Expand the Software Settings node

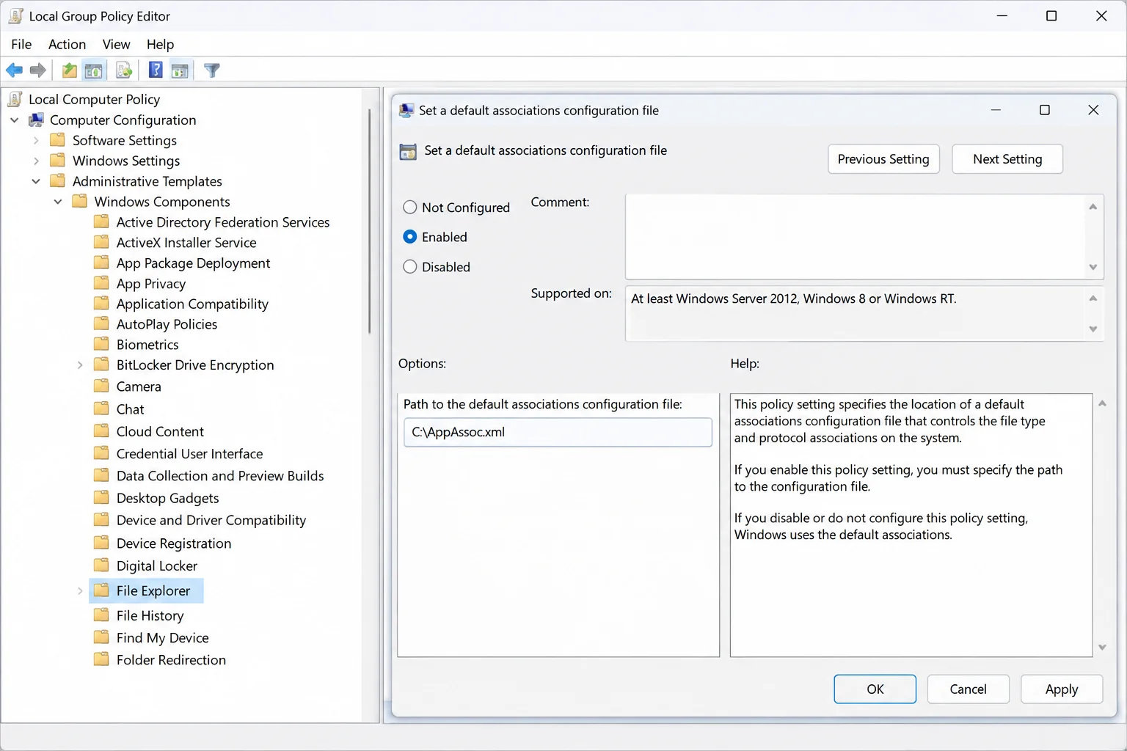click(36, 140)
